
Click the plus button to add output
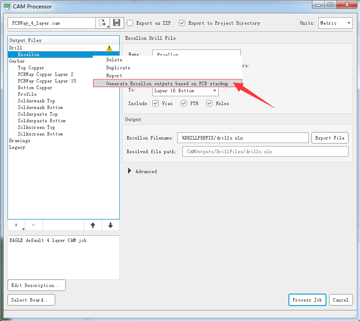tap(16, 225)
